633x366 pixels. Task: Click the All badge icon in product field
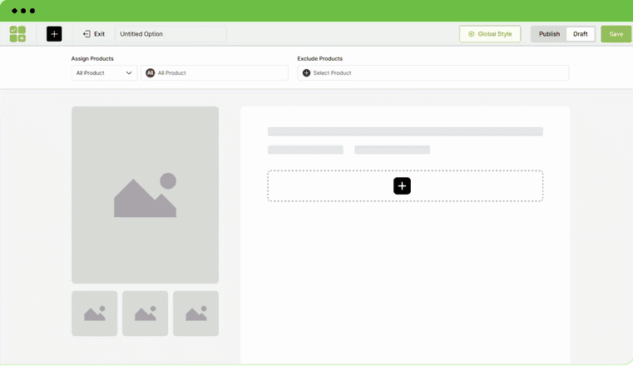click(x=151, y=73)
